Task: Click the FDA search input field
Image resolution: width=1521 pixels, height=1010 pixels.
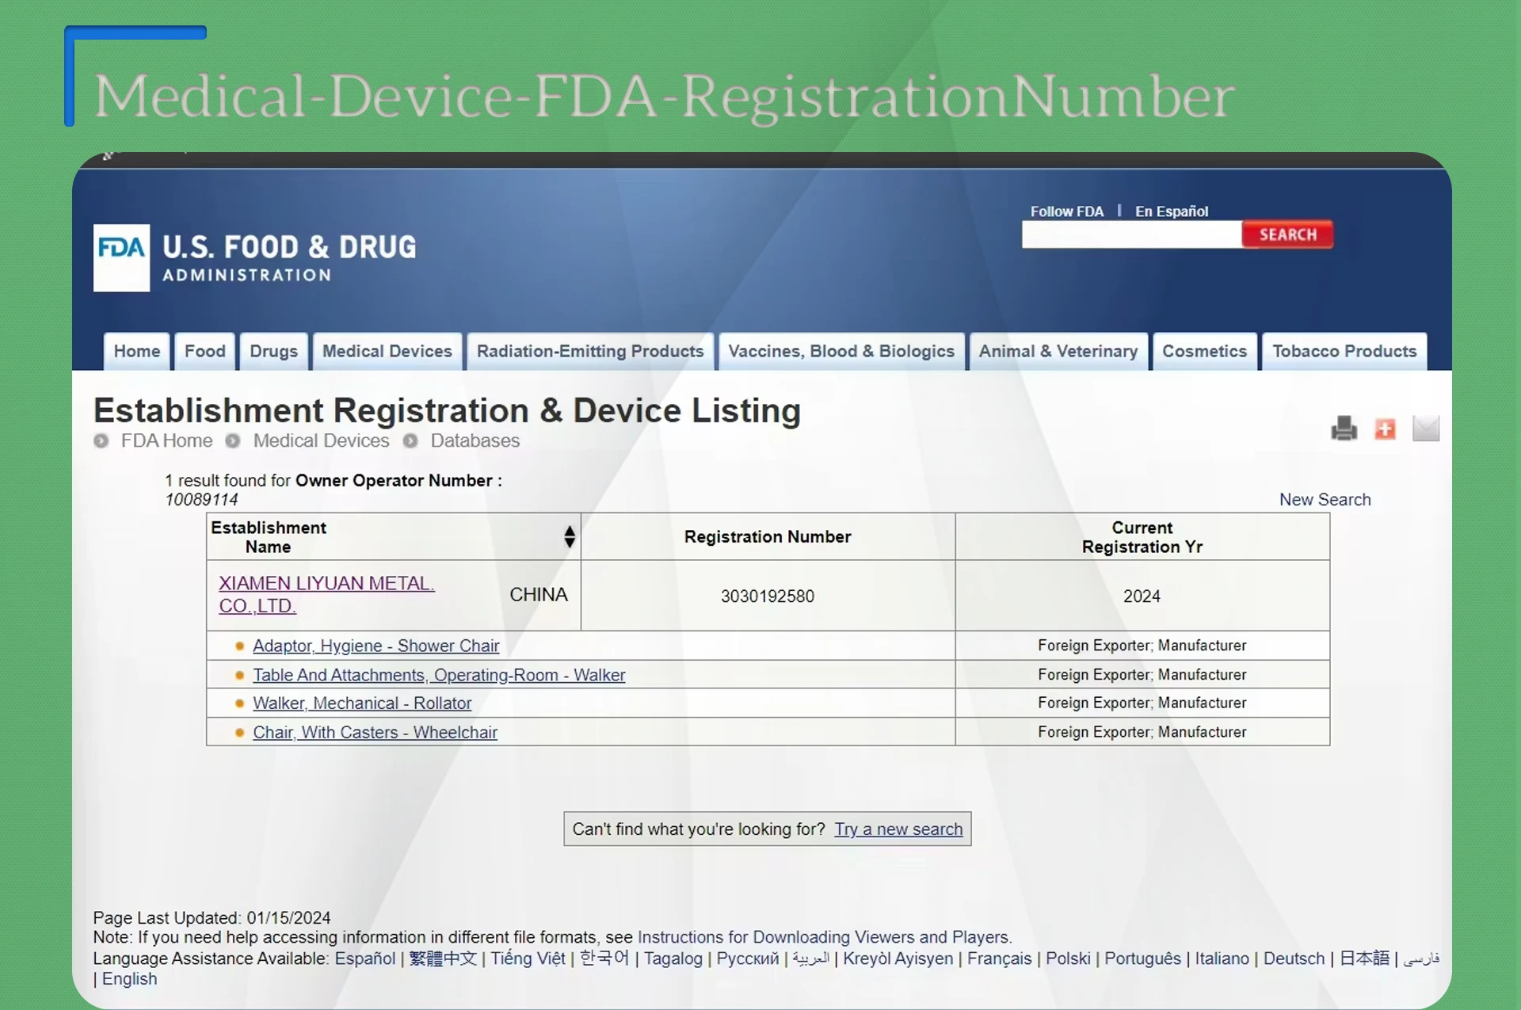Action: (1131, 234)
